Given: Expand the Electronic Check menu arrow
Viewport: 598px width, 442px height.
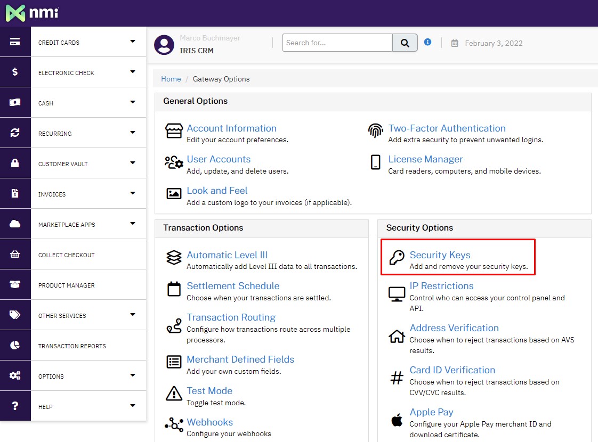Looking at the screenshot, I should click(133, 72).
